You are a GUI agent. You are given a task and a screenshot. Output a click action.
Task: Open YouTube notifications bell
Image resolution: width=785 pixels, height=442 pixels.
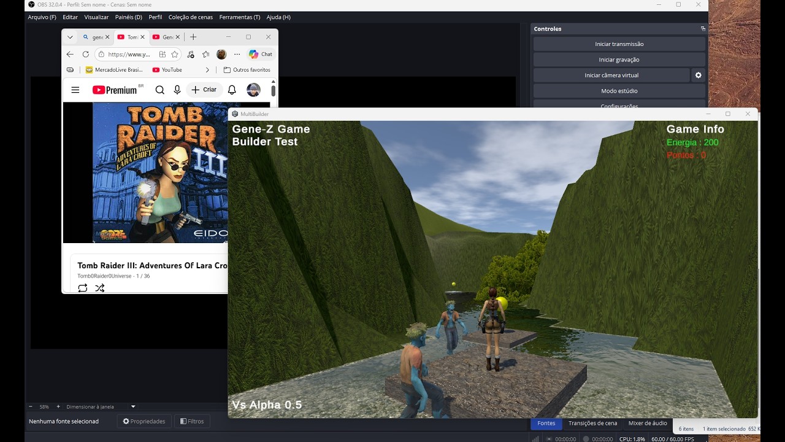[232, 90]
